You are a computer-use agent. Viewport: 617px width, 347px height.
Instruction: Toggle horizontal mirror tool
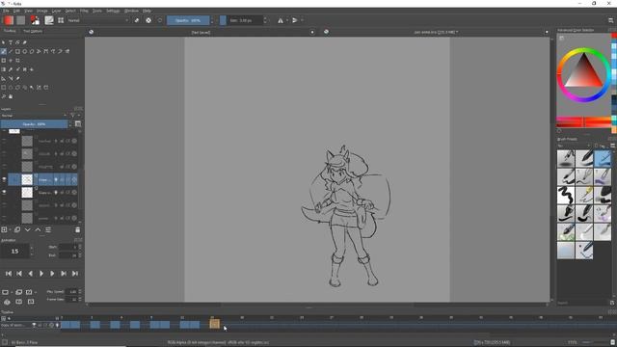coord(281,20)
